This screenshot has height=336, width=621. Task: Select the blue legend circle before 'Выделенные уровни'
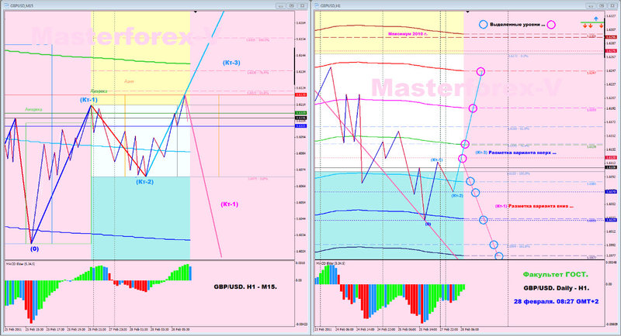coord(483,25)
